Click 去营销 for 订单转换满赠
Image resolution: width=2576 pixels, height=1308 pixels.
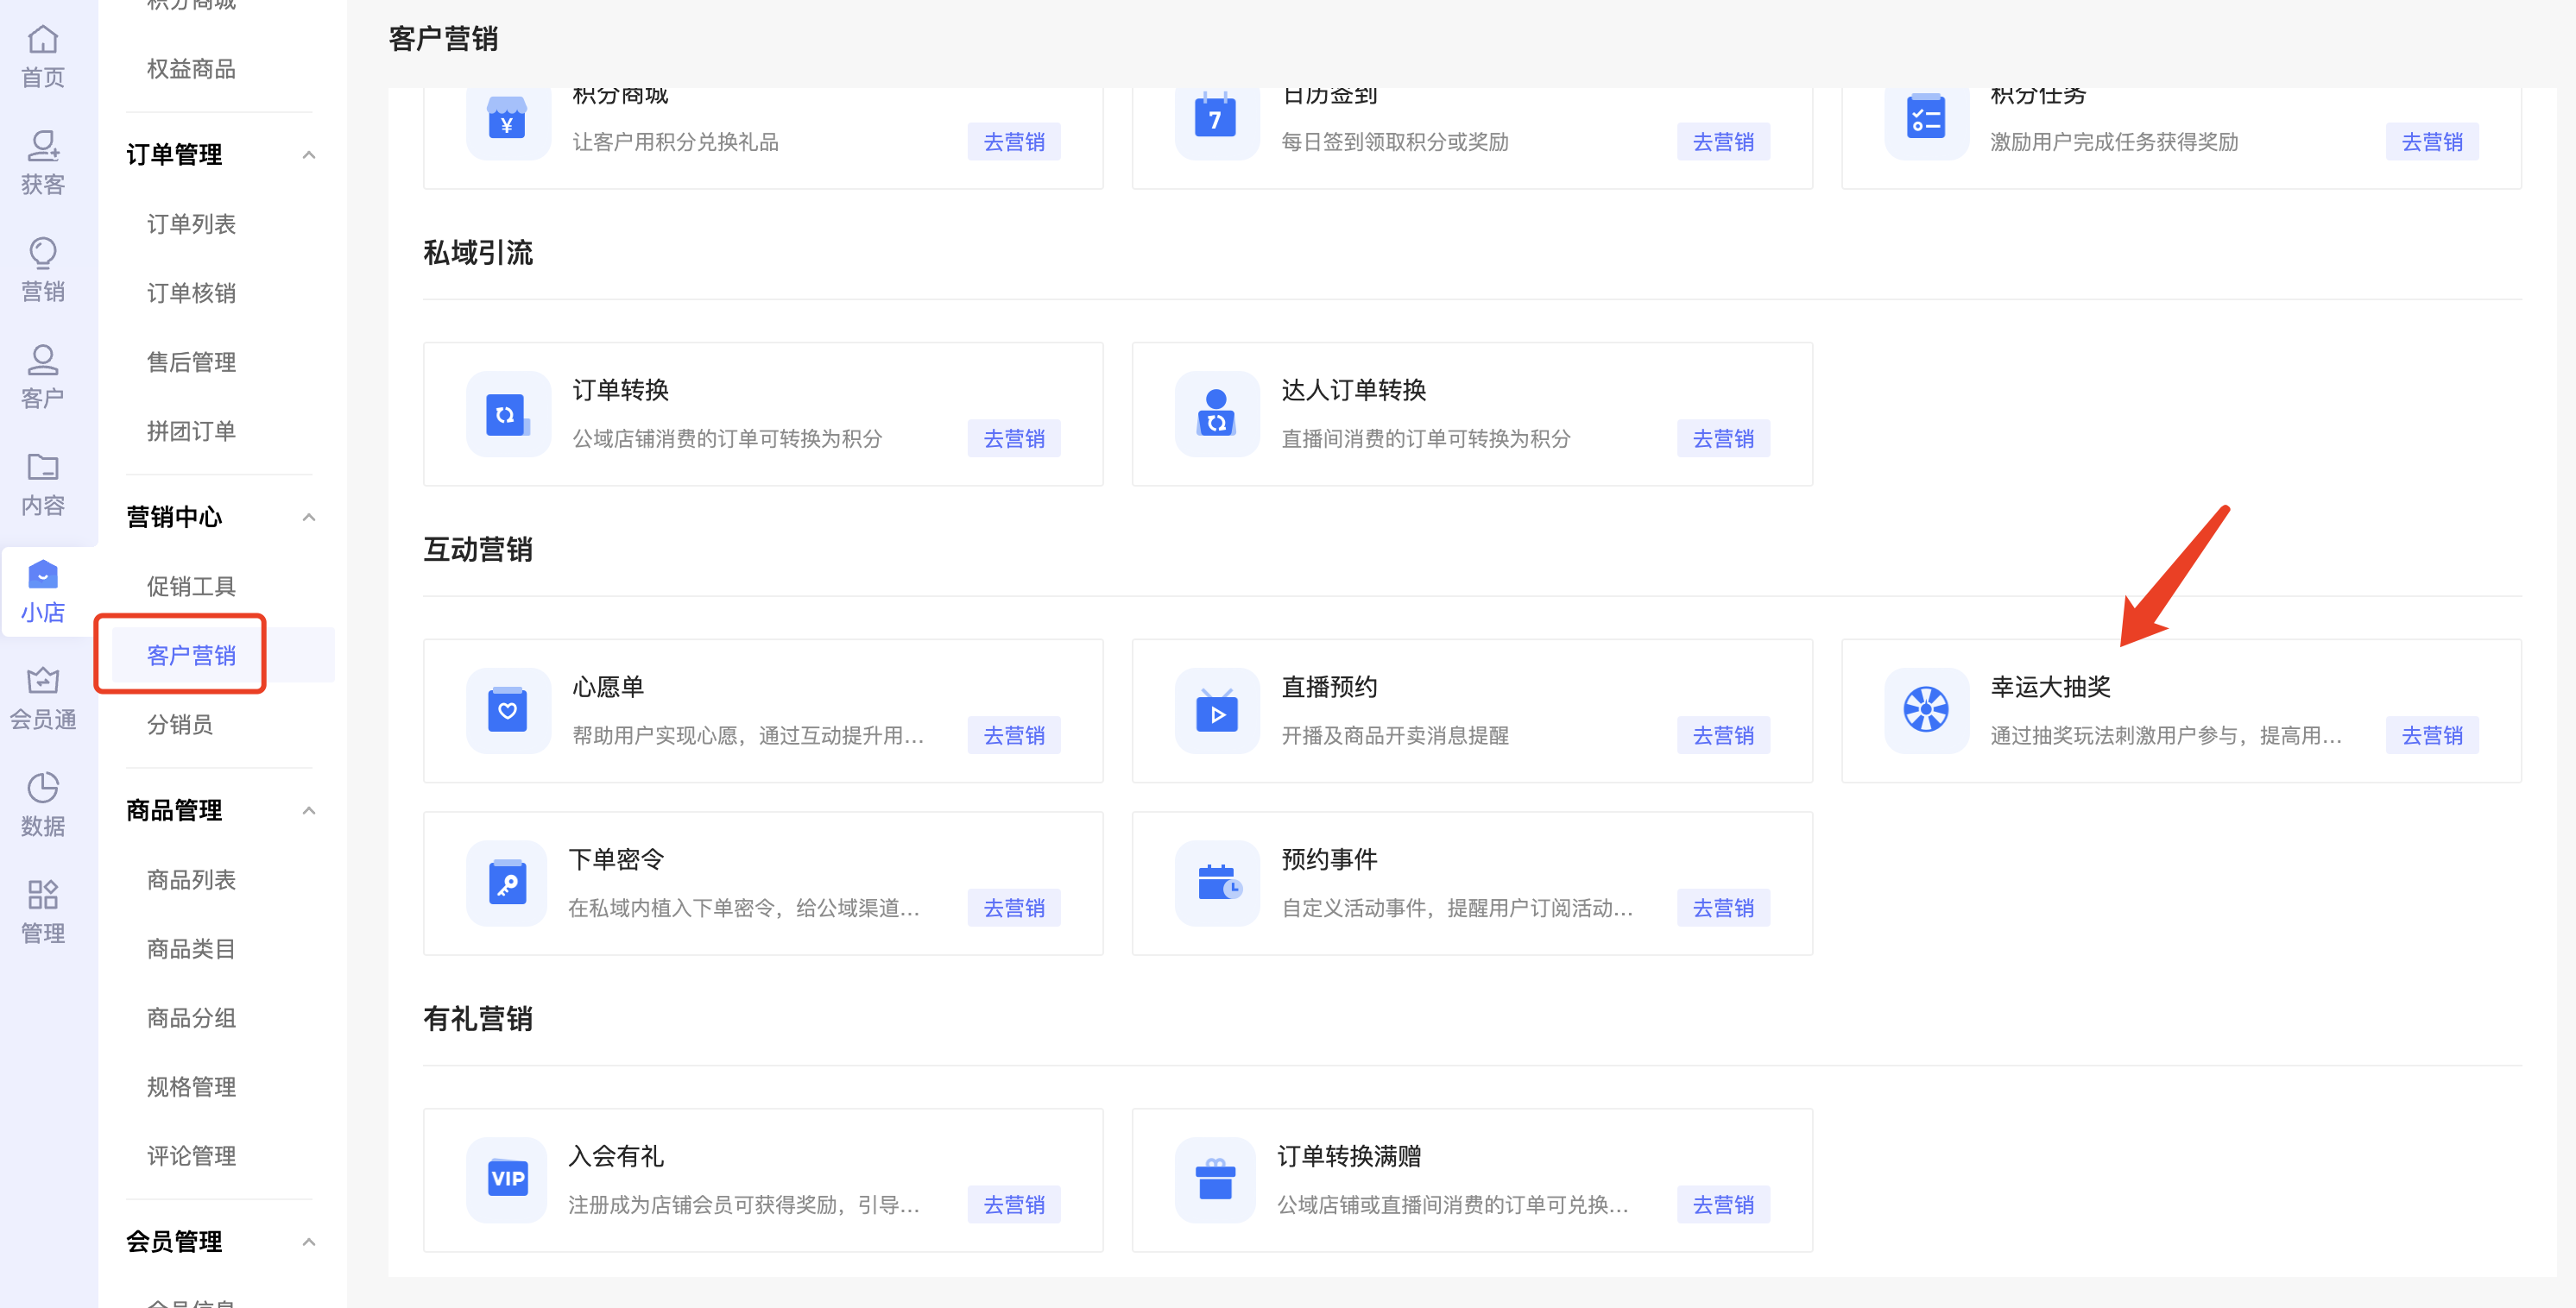(x=1723, y=1205)
